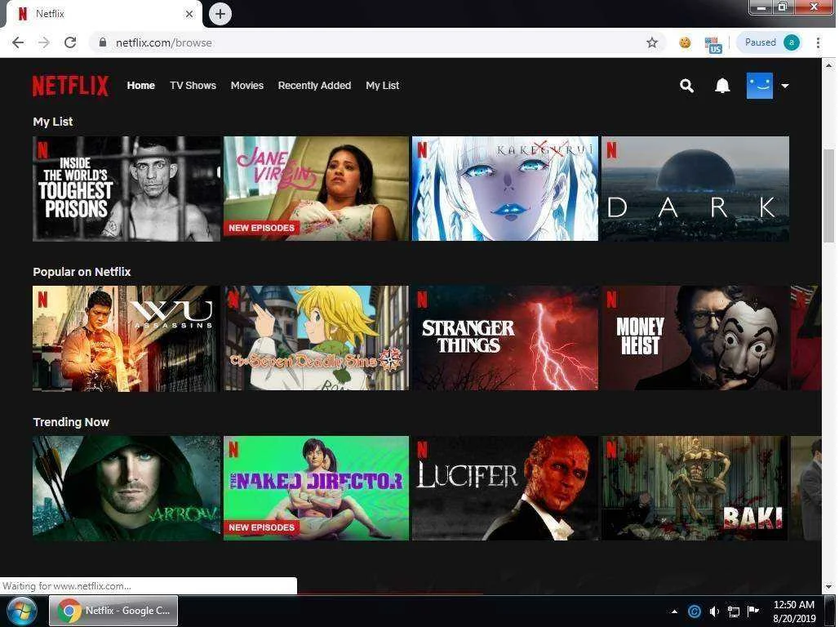Open the Jane the Virgin title card
Viewport: 839px width, 627px height.
click(316, 189)
